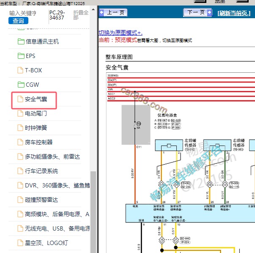The height and width of the screenshot is (253, 255).
Task: Click the file icon next to 房车控制器
Action: pos(20,142)
